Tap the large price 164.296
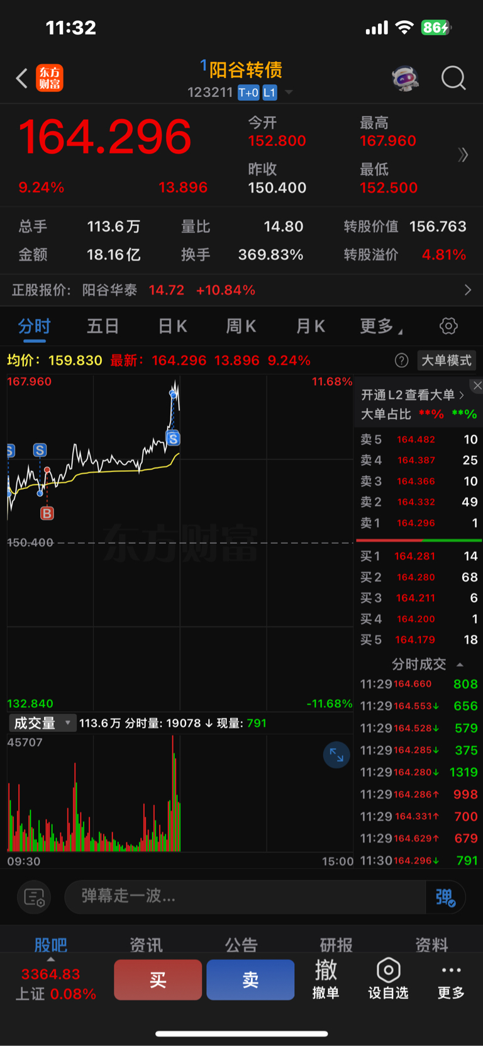483x1046 pixels. pyautogui.click(x=105, y=137)
